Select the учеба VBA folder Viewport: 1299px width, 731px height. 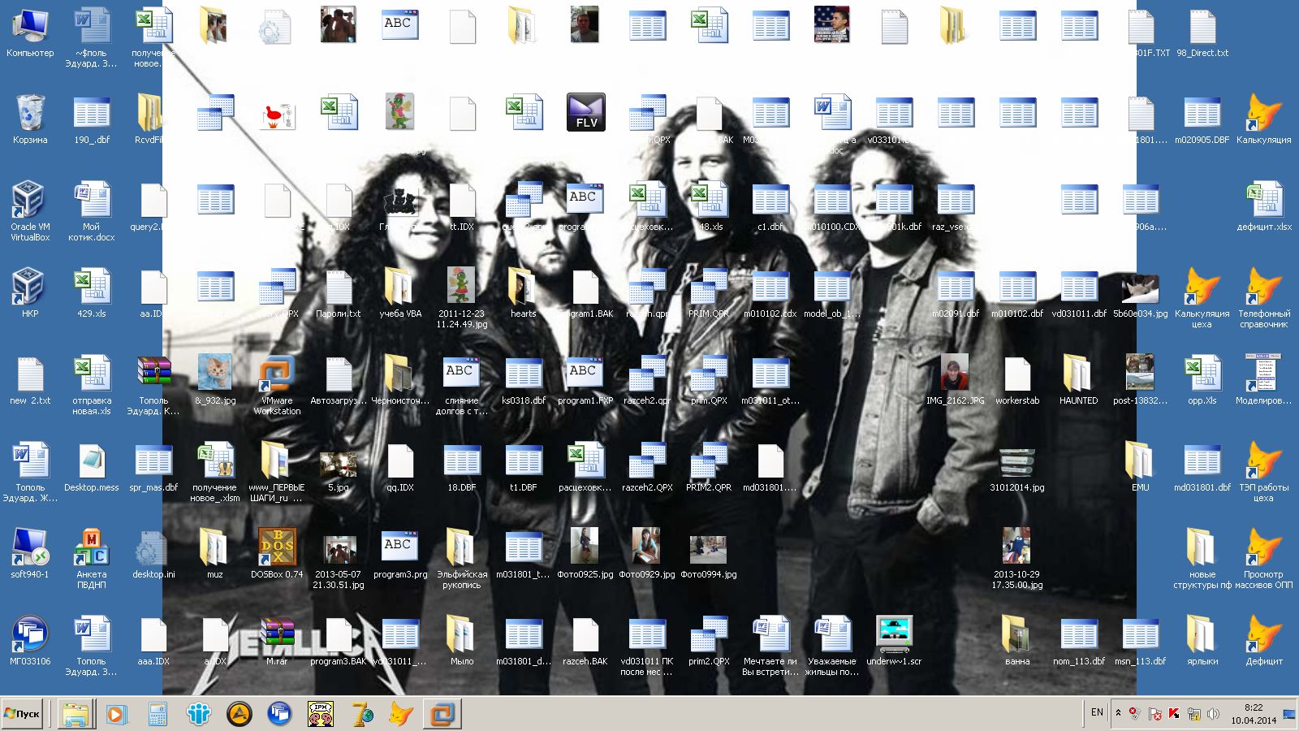pyautogui.click(x=400, y=292)
